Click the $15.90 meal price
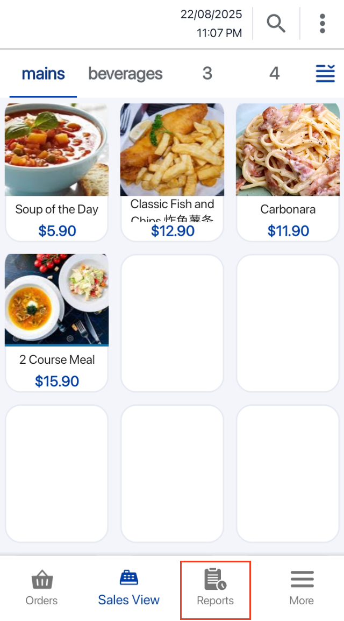The image size is (344, 621). [x=57, y=381]
